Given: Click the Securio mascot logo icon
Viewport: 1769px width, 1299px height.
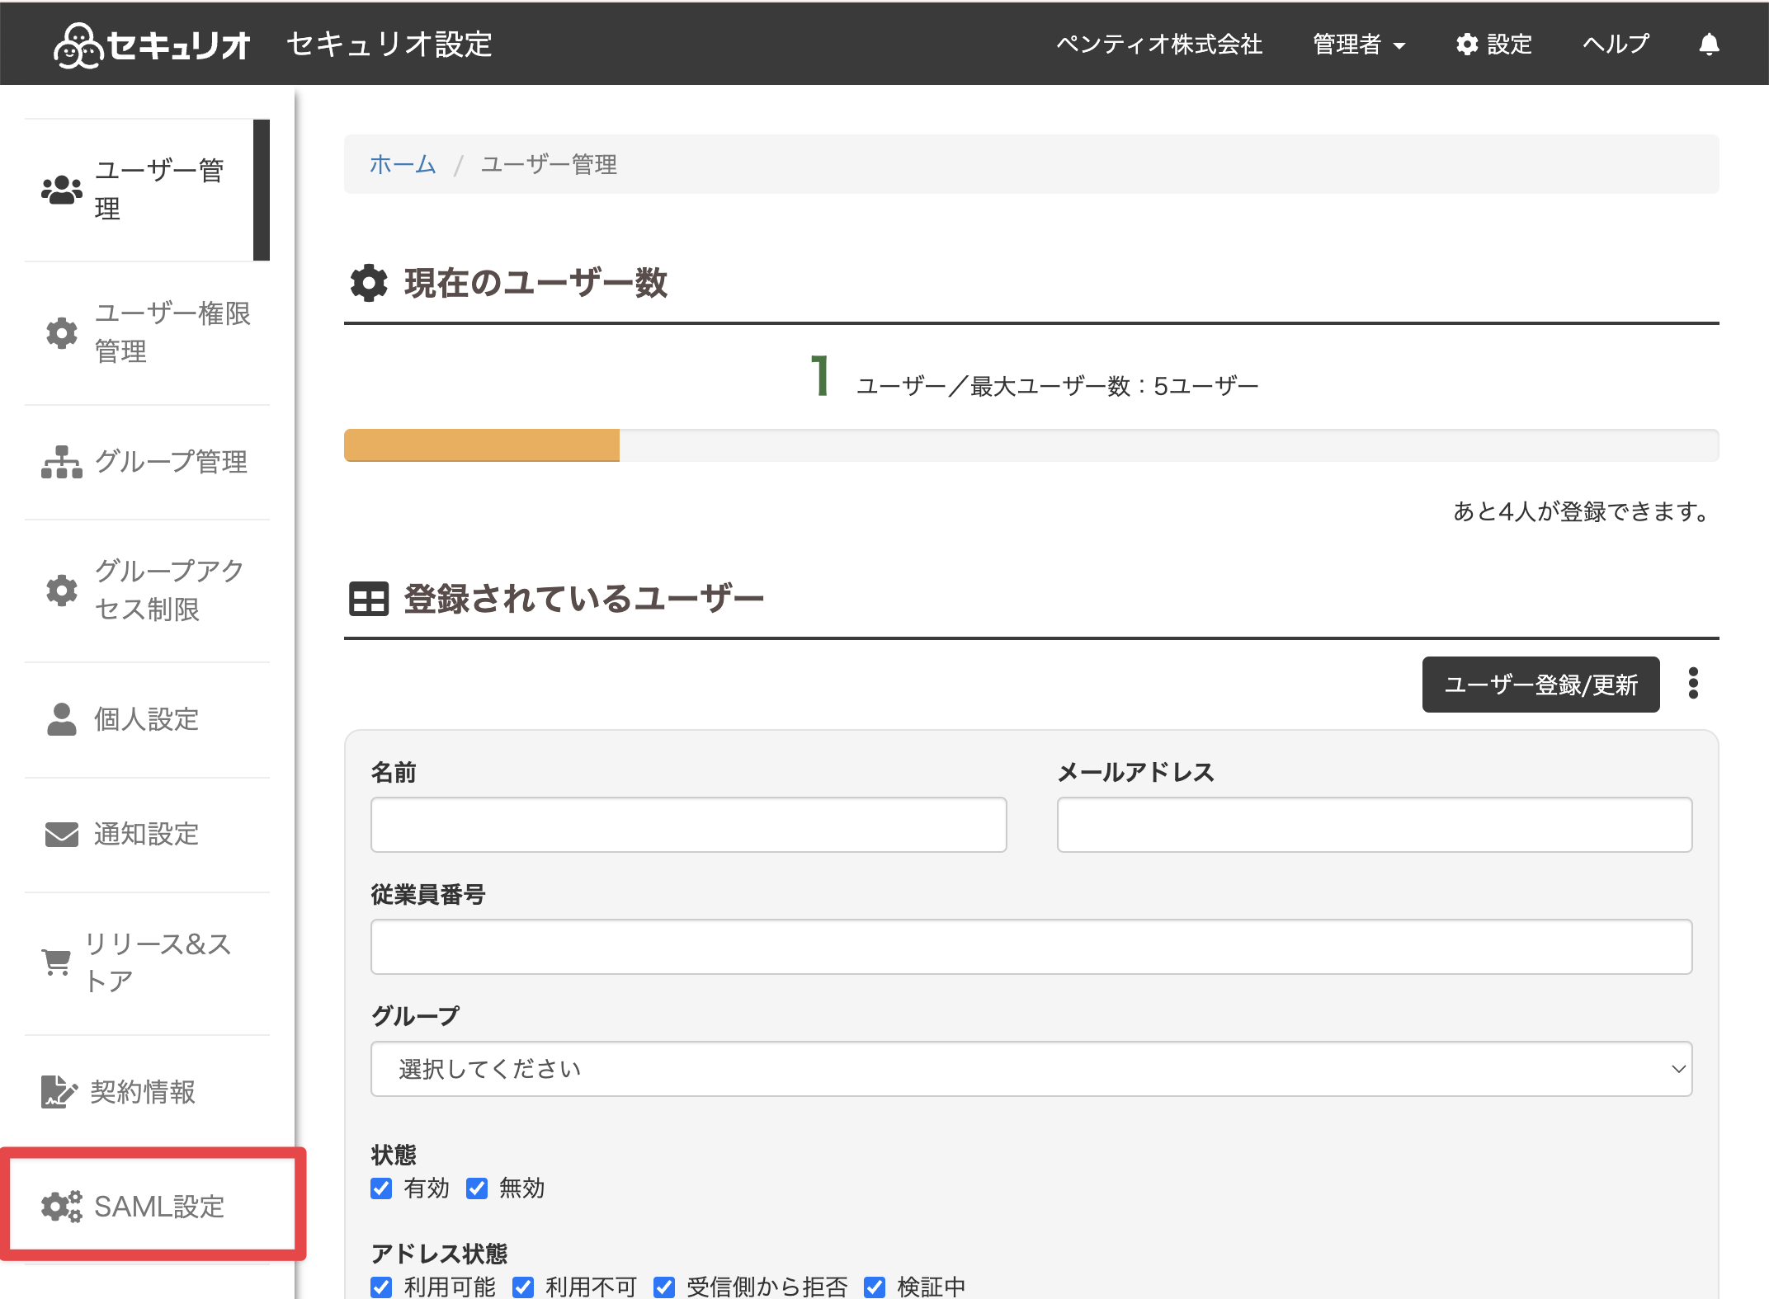Looking at the screenshot, I should pos(78,45).
